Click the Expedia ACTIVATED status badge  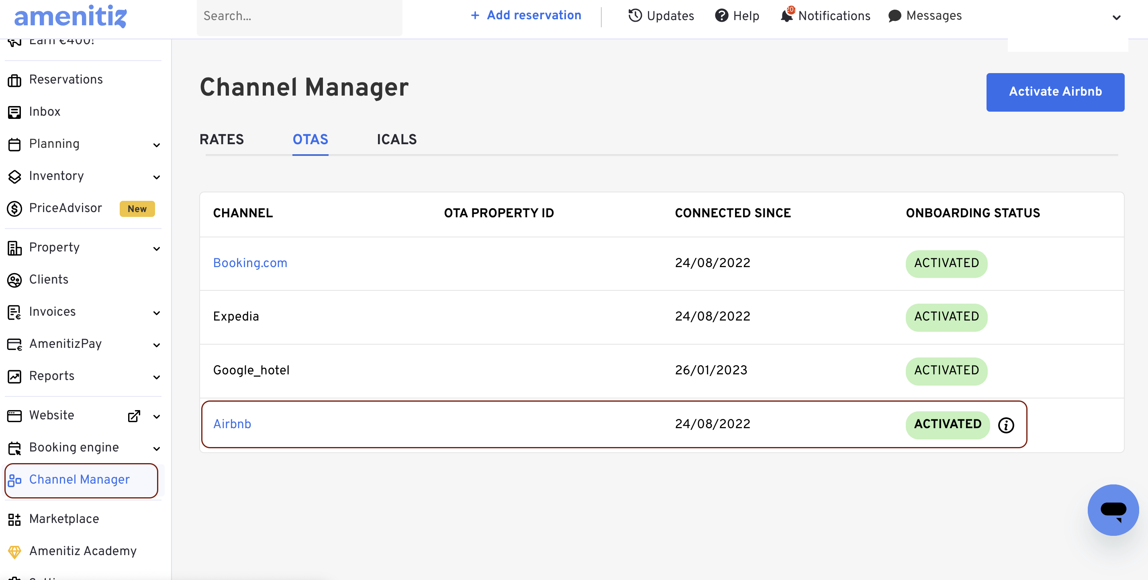(946, 317)
